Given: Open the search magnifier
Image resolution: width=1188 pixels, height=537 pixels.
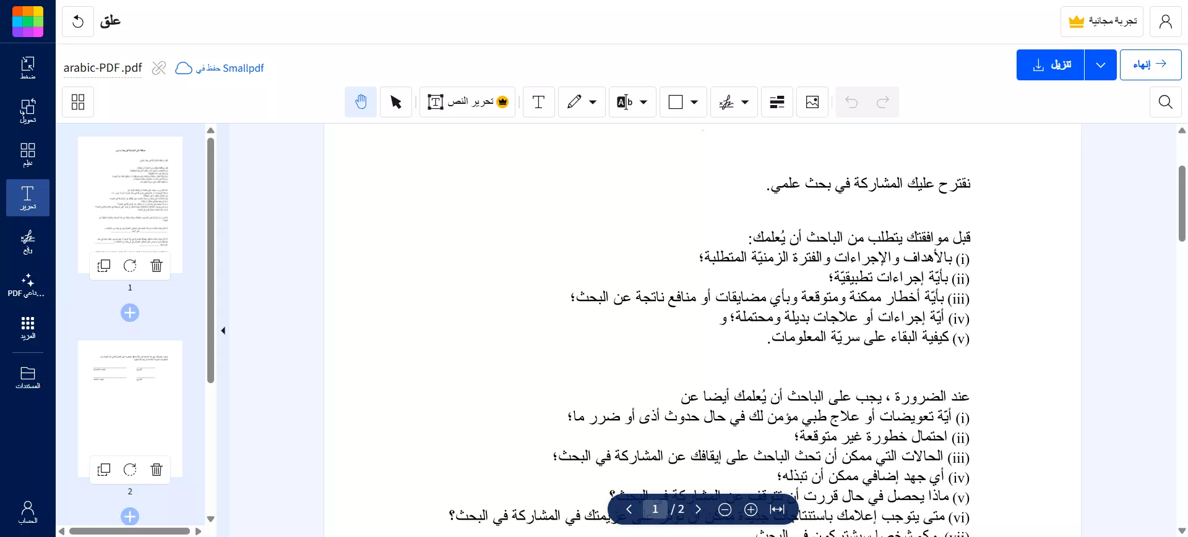Looking at the screenshot, I should tap(1166, 102).
